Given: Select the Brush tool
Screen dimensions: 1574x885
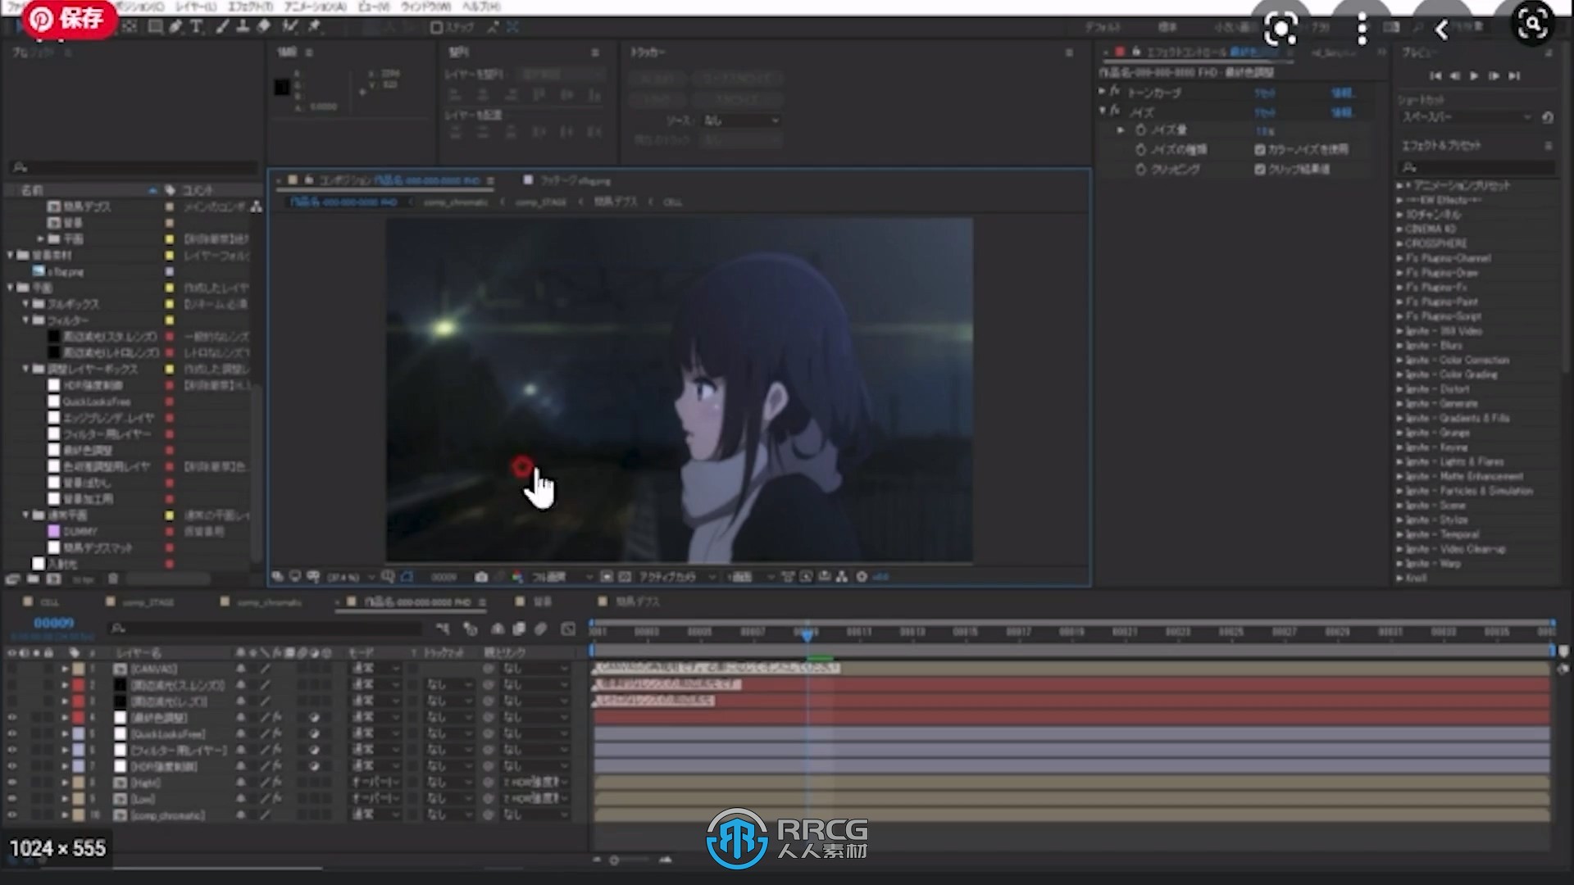Looking at the screenshot, I should (x=222, y=27).
